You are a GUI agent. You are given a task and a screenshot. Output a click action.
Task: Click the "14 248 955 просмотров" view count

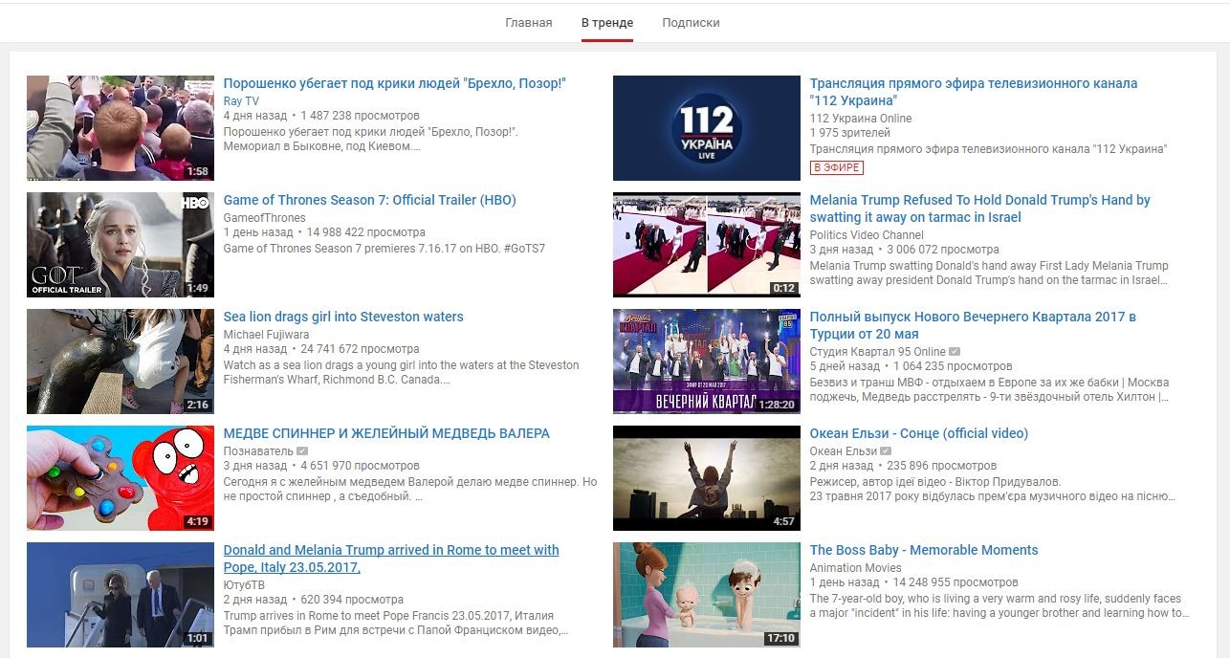(x=955, y=582)
